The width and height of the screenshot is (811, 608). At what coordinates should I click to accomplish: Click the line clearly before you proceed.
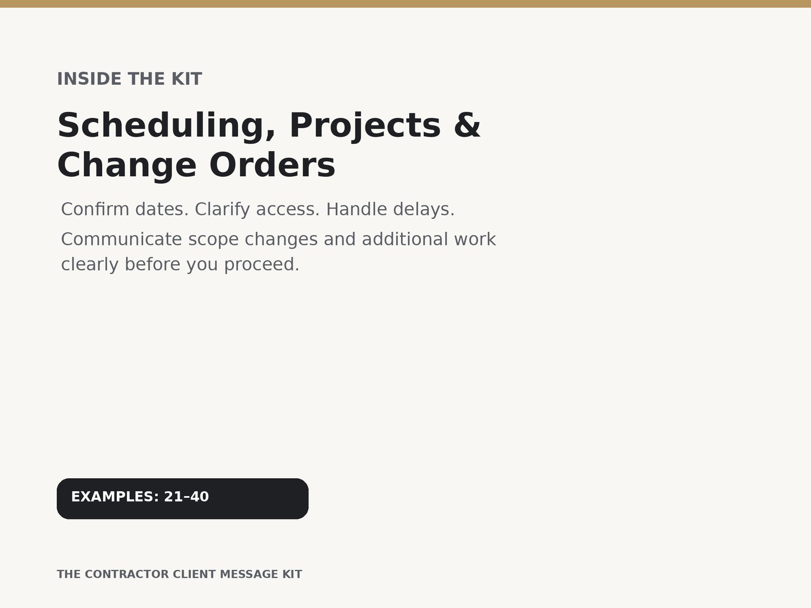(180, 265)
